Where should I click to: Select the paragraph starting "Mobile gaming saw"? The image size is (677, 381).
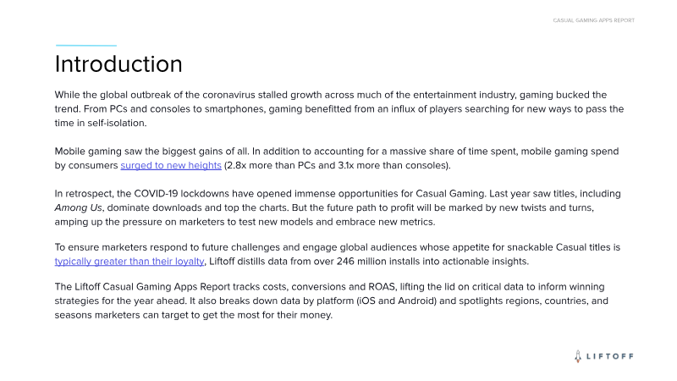coord(338,157)
